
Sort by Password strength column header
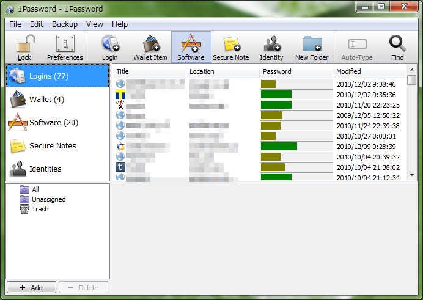296,71
